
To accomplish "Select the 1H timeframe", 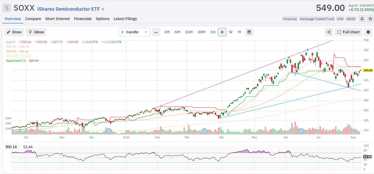I will click(x=213, y=32).
